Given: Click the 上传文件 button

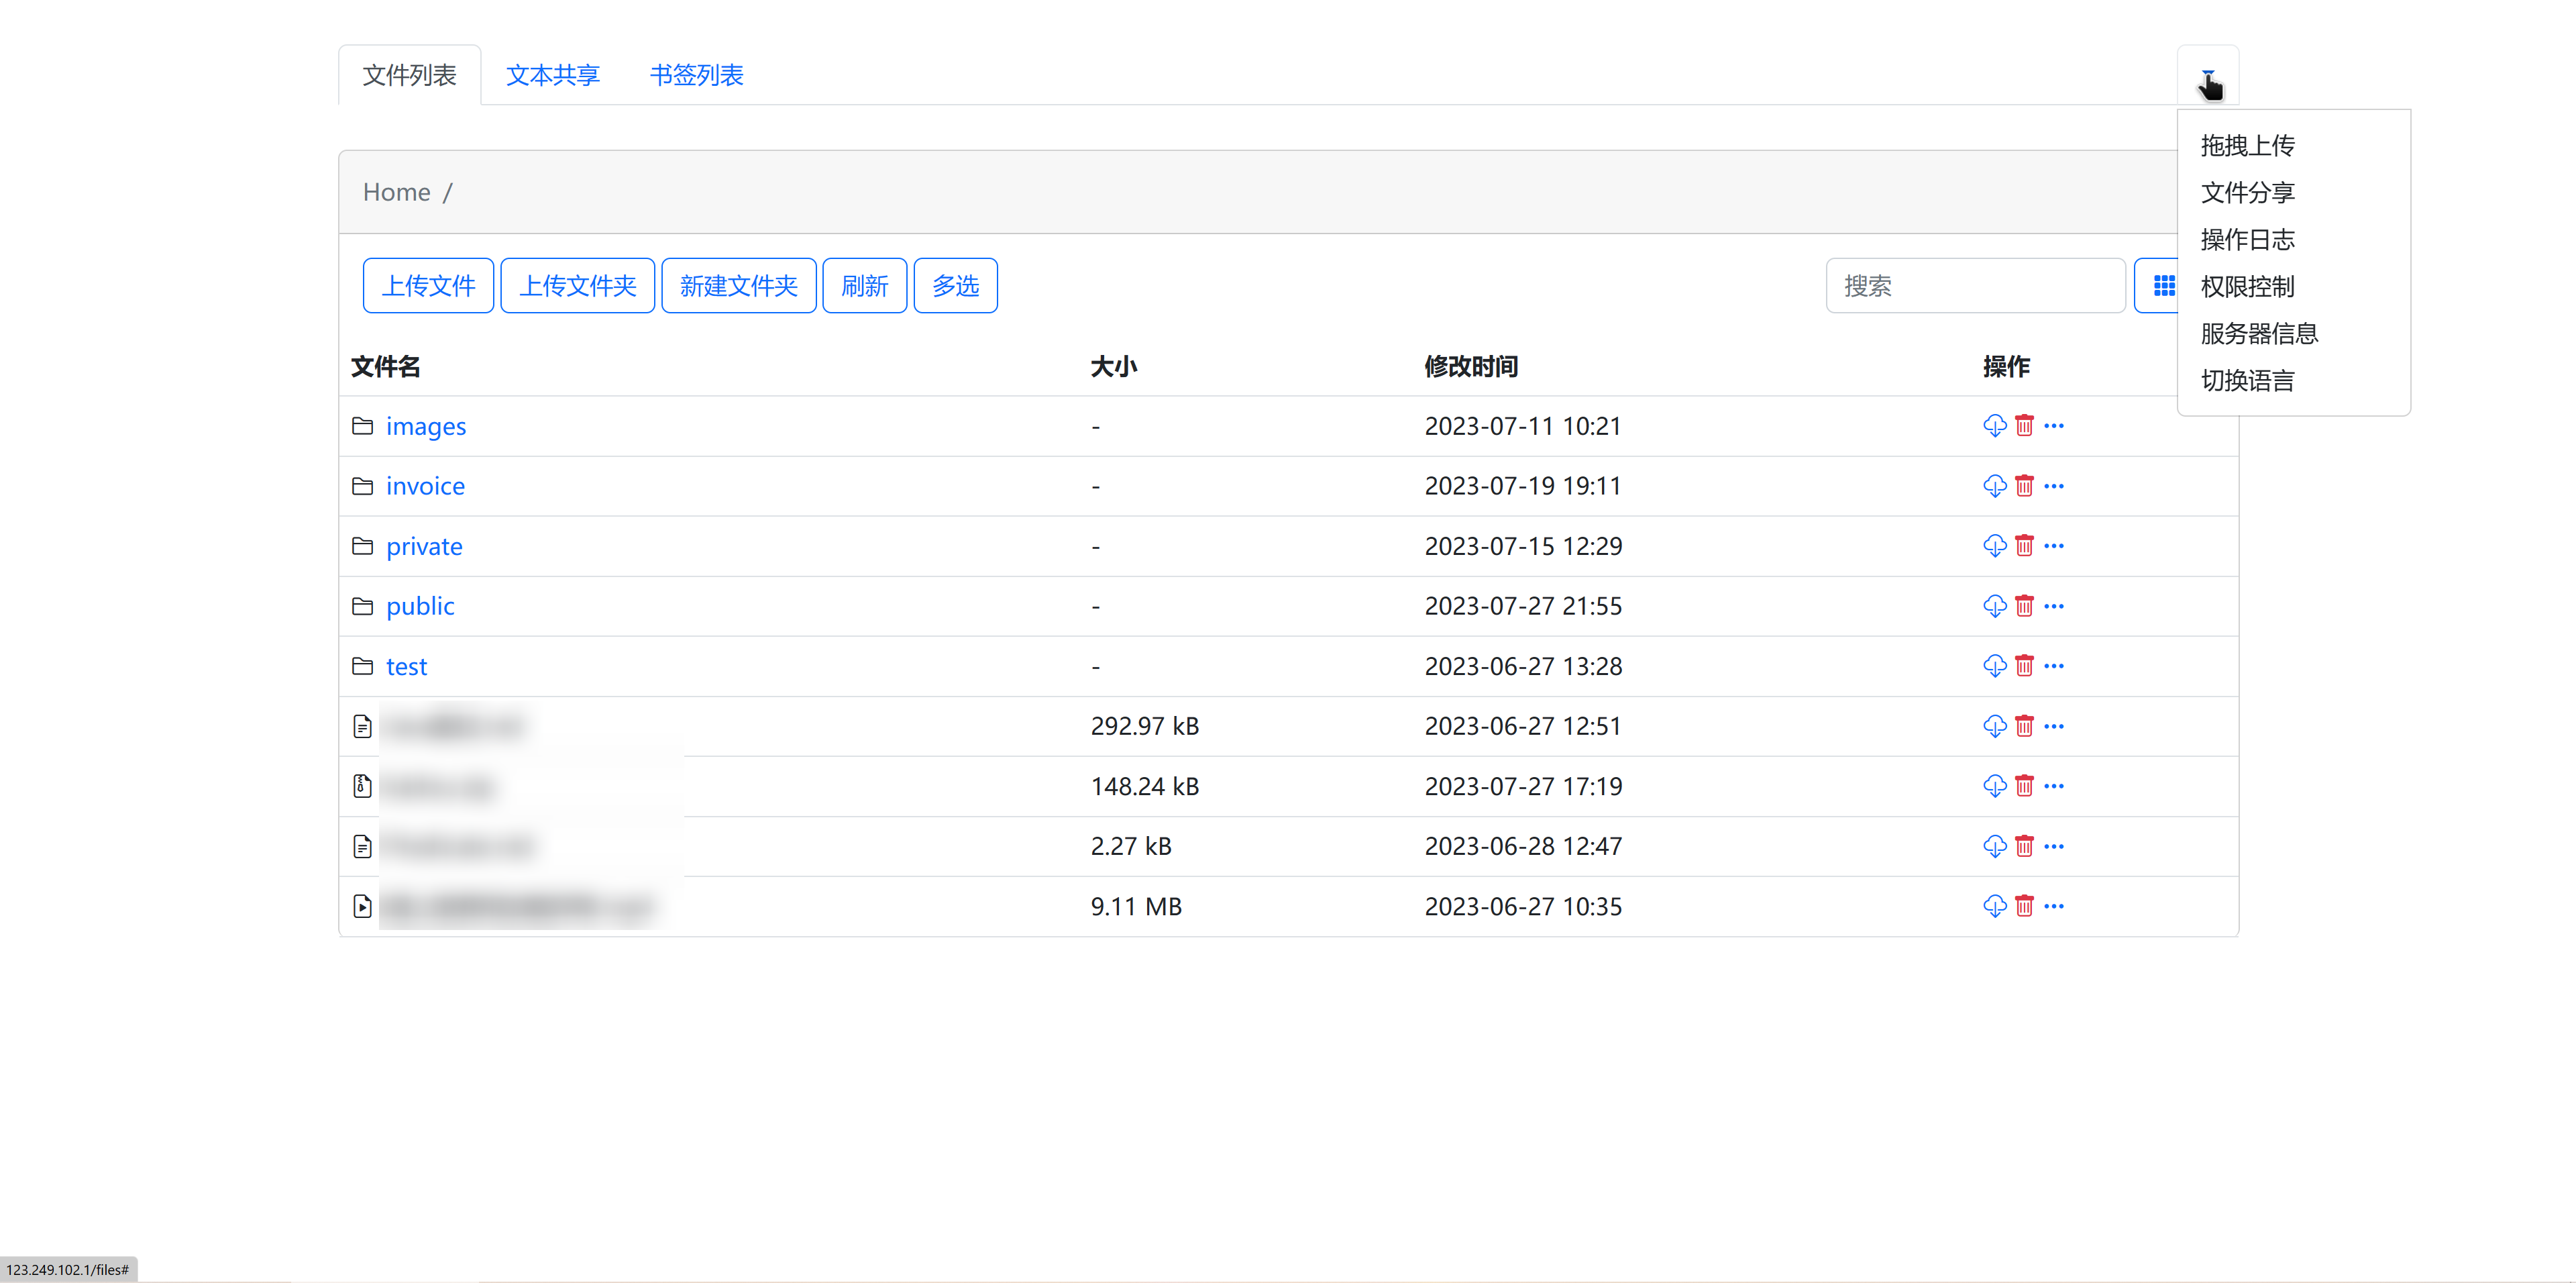Looking at the screenshot, I should click(x=428, y=286).
